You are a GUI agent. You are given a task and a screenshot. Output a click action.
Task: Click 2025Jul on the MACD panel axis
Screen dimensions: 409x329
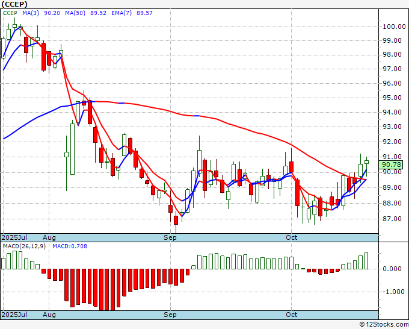(14, 315)
